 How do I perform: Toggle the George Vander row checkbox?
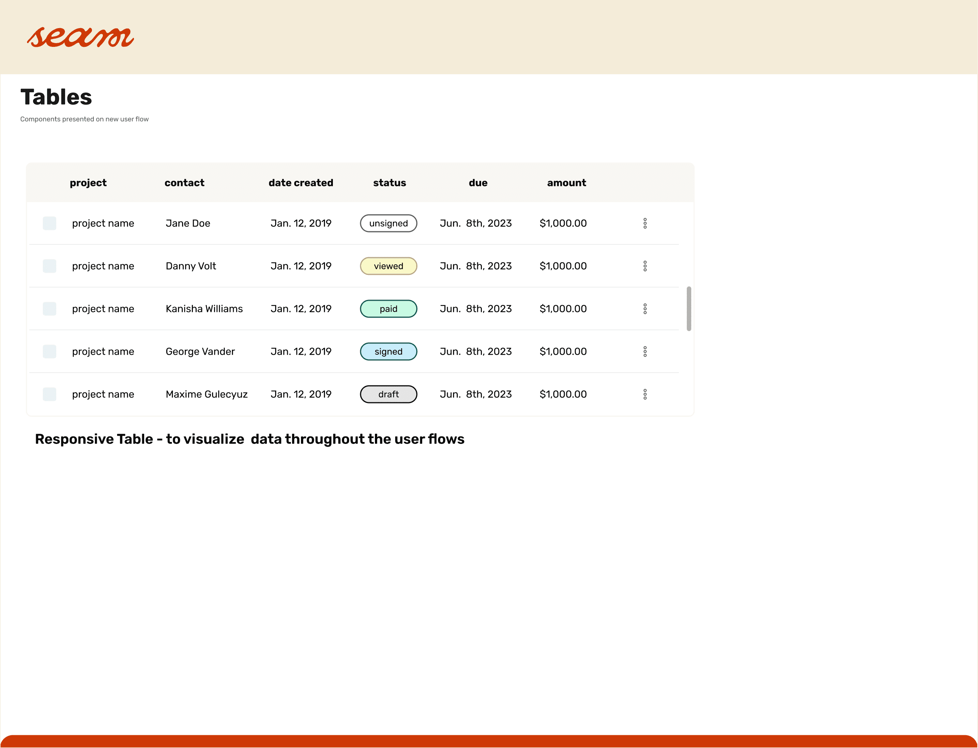point(50,351)
